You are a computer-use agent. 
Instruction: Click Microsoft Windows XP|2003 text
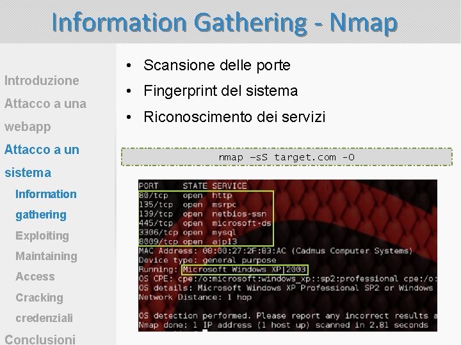click(245, 270)
